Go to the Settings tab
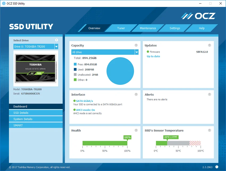Viewport: 226px width, 171px height. click(x=175, y=28)
